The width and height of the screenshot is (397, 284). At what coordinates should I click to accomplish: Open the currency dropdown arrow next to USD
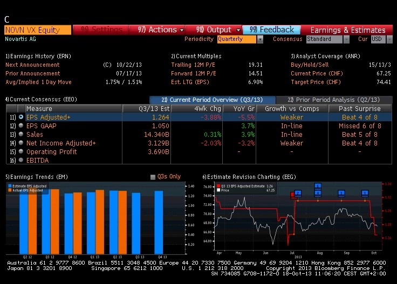click(389, 39)
